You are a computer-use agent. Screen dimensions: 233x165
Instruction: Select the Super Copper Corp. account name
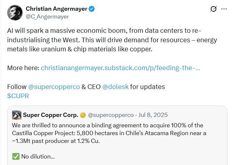tap(50, 115)
